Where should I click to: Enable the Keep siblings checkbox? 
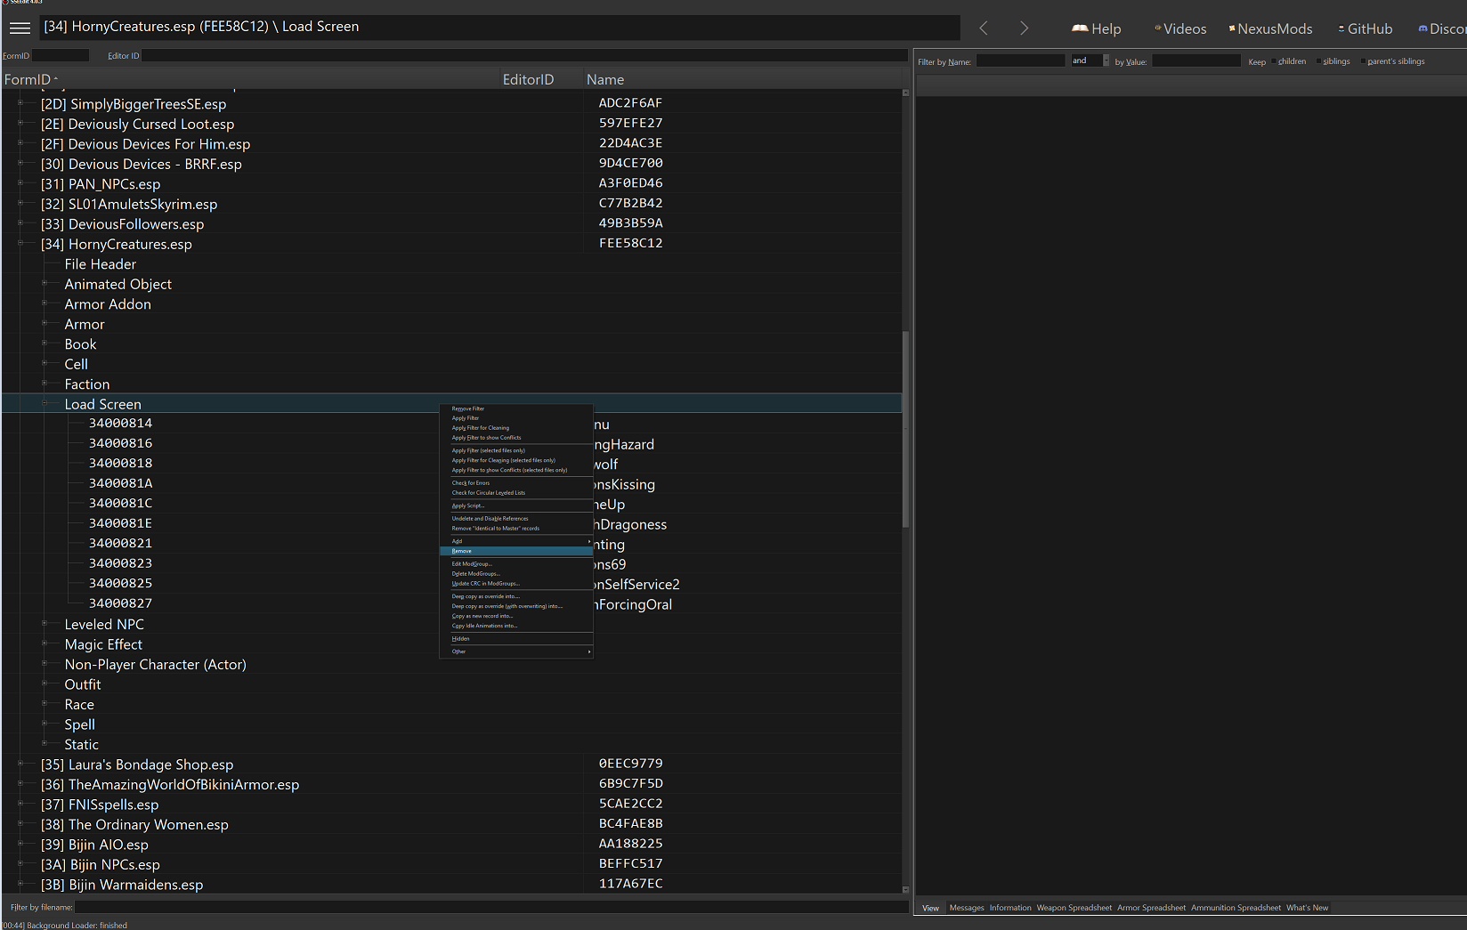pyautogui.click(x=1318, y=61)
